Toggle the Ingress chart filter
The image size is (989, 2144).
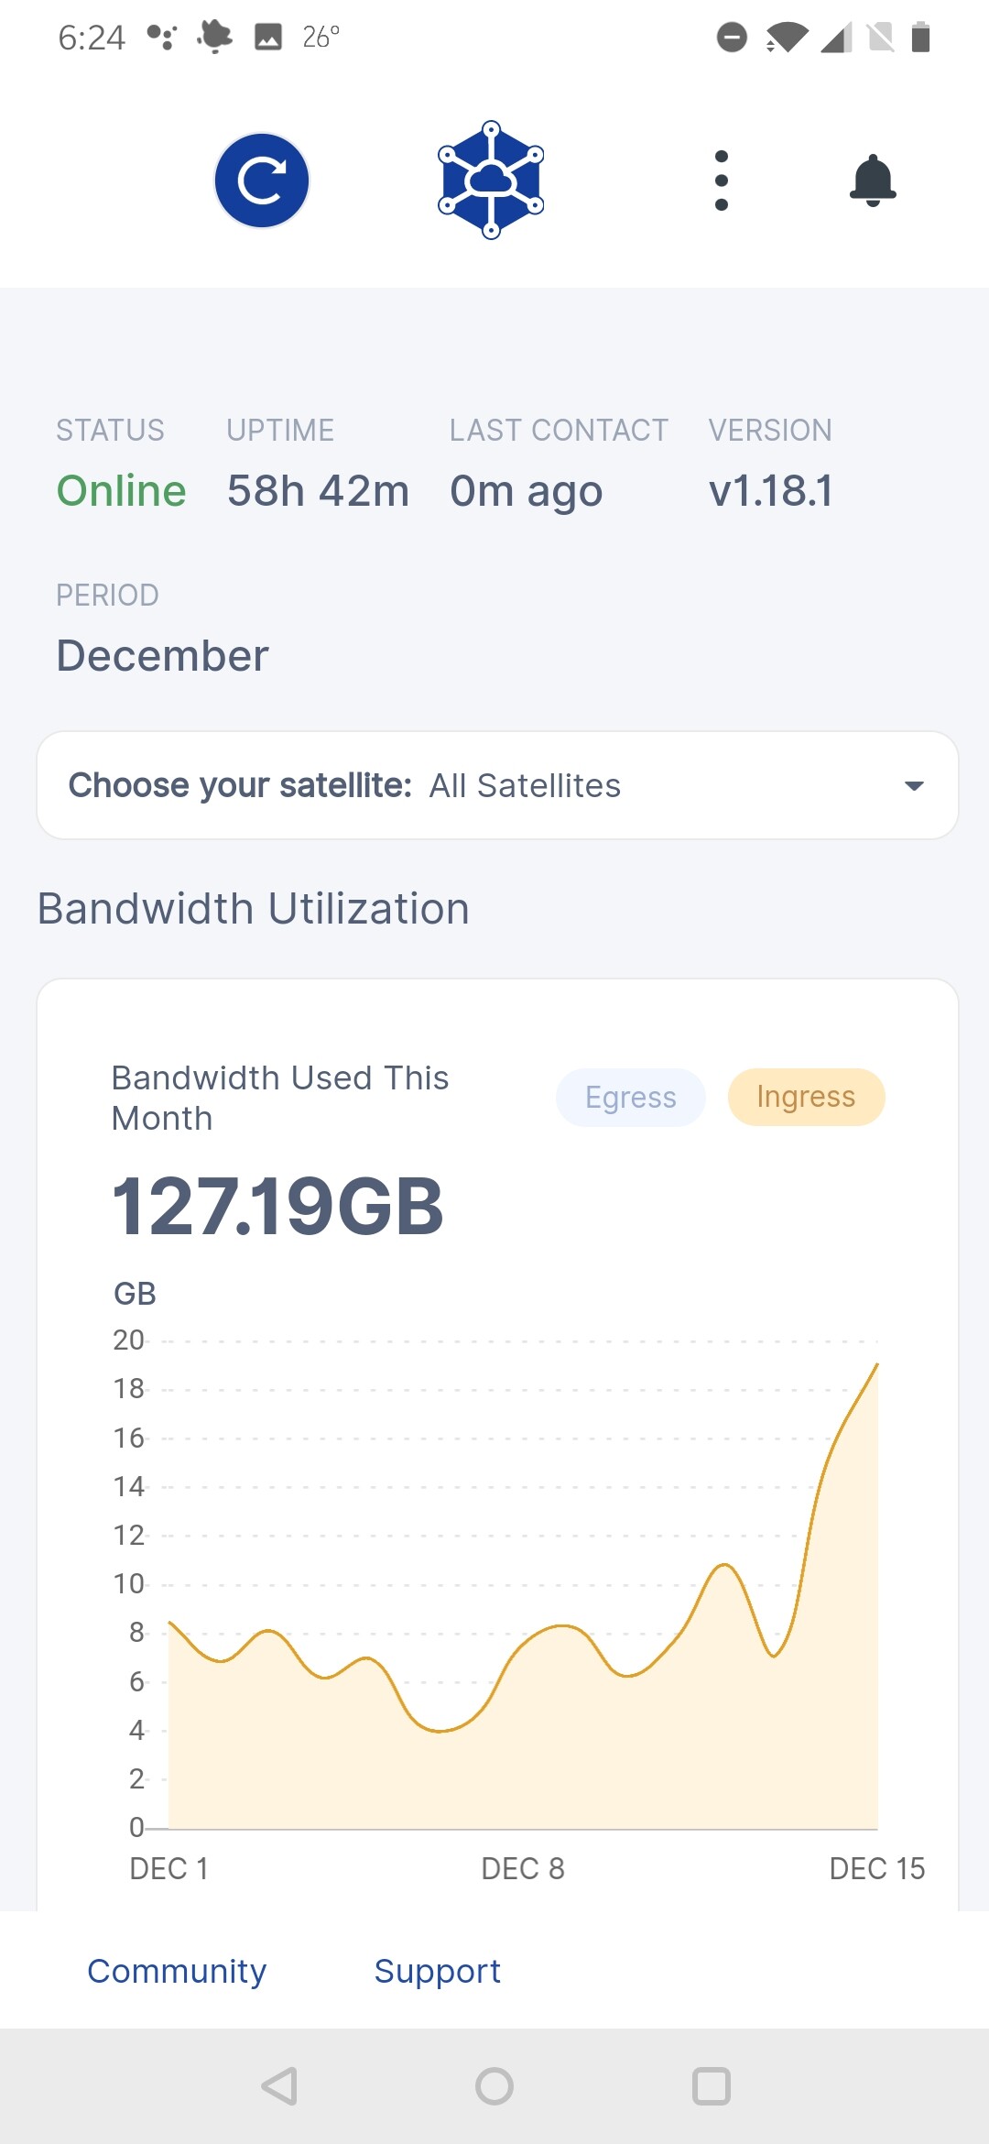[x=806, y=1097]
